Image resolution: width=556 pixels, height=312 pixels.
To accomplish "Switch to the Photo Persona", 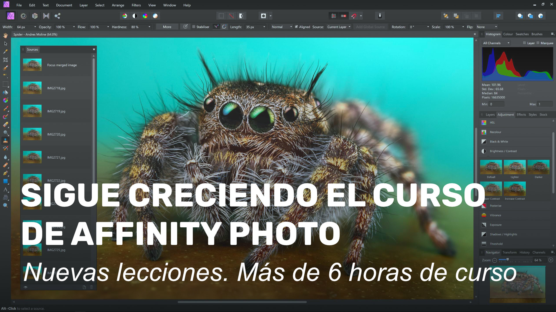I will [x=11, y=16].
